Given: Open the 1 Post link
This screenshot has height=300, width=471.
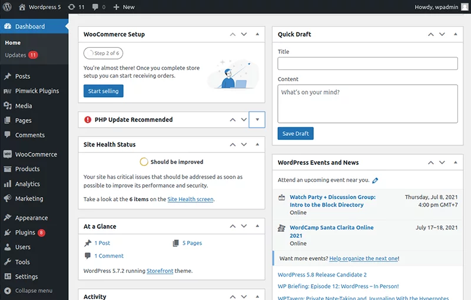Looking at the screenshot, I should point(102,243).
